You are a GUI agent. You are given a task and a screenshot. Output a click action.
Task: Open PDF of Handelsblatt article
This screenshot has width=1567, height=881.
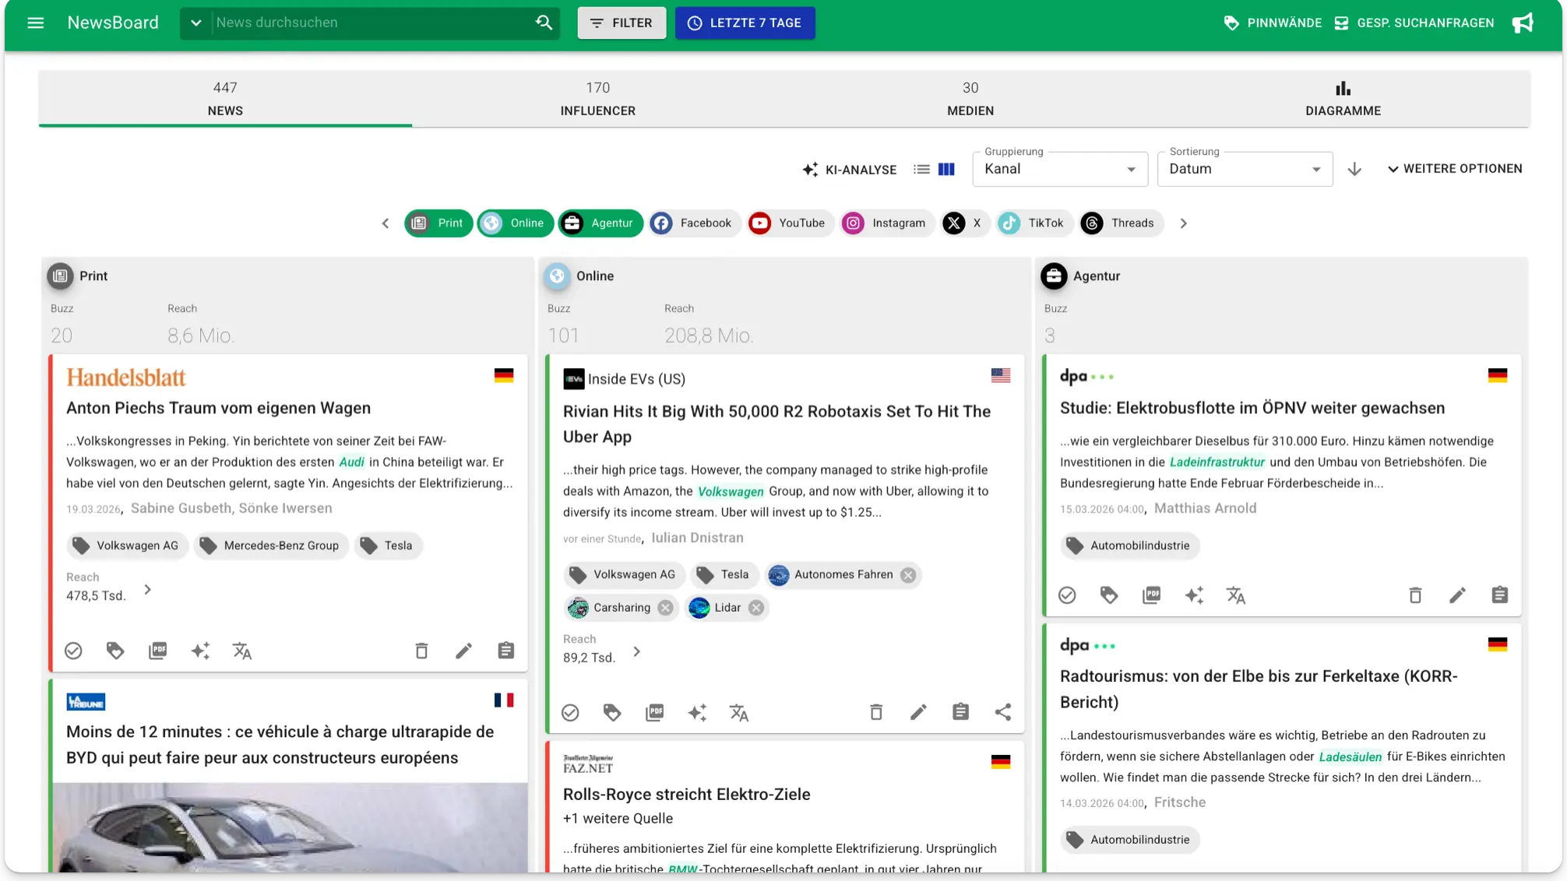coord(157,651)
